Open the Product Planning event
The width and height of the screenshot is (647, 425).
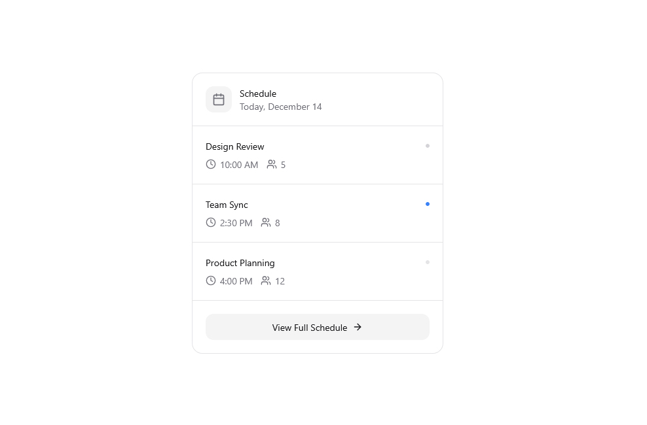(318, 271)
